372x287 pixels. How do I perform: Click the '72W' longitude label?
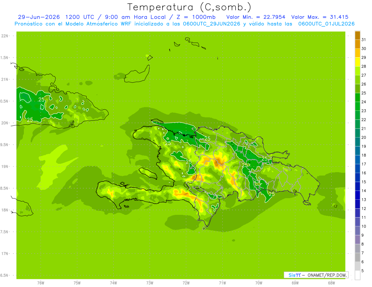(186, 283)
